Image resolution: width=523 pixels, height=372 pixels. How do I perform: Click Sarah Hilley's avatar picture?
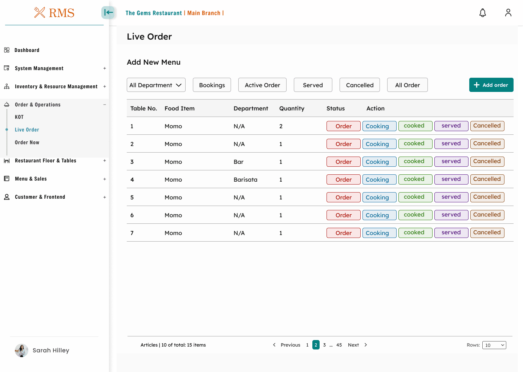(x=21, y=350)
